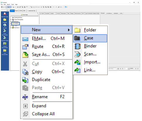Choose Link... in the New submenu

[x=90, y=70]
